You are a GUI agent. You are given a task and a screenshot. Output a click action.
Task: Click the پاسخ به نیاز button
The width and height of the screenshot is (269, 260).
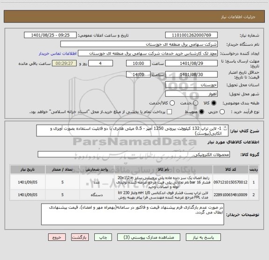(x=203, y=237)
